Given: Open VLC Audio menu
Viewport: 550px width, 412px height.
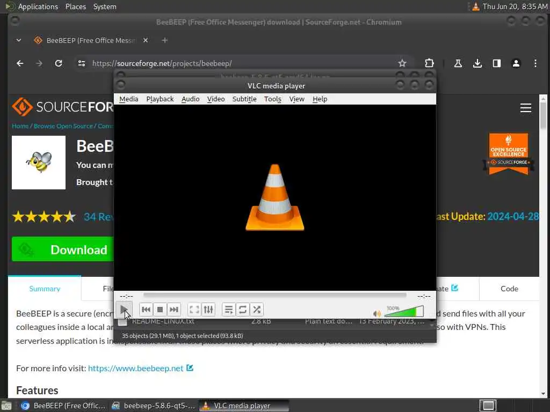Looking at the screenshot, I should (x=191, y=99).
